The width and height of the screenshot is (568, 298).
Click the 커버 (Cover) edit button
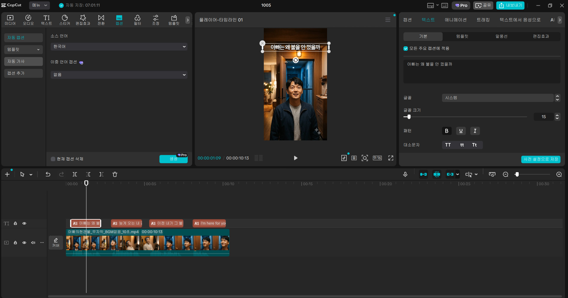56,242
